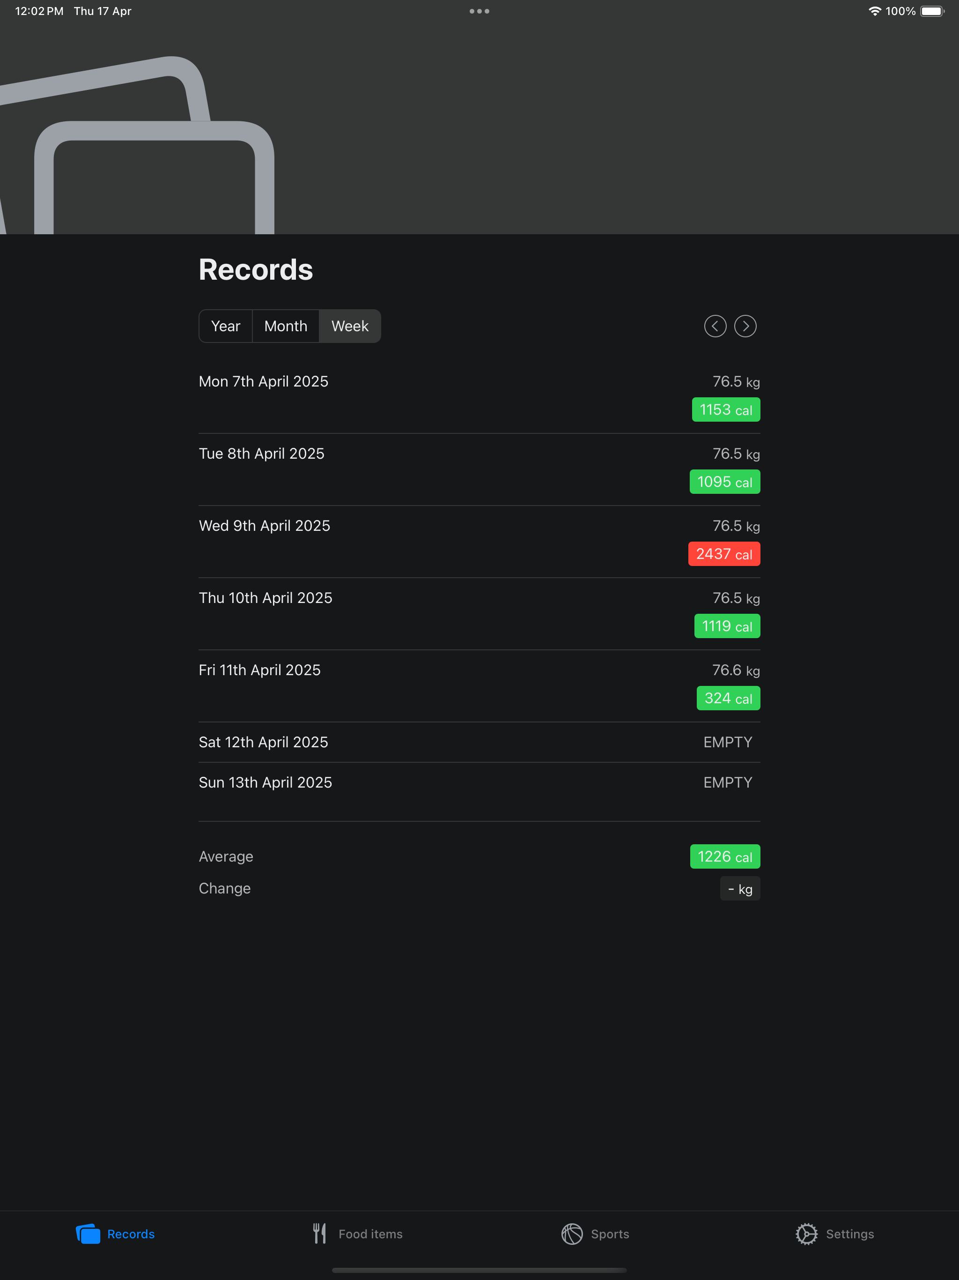Open Sun 13th April 2025 record
This screenshot has height=1280, width=959.
point(479,782)
